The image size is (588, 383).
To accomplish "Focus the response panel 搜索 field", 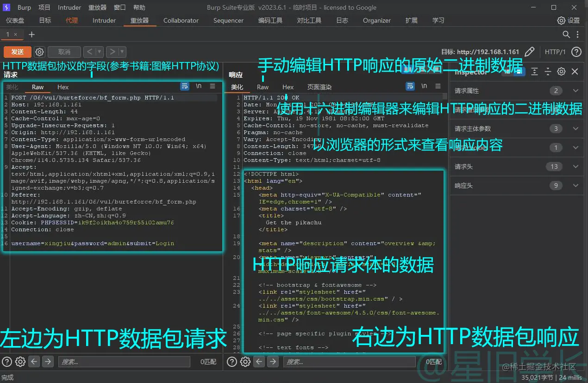I will tap(350, 362).
